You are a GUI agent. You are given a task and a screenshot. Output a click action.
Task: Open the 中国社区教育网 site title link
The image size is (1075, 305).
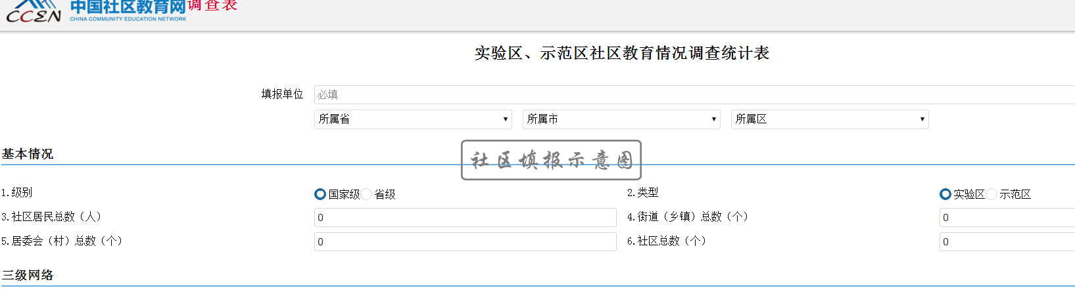pyautogui.click(x=128, y=7)
